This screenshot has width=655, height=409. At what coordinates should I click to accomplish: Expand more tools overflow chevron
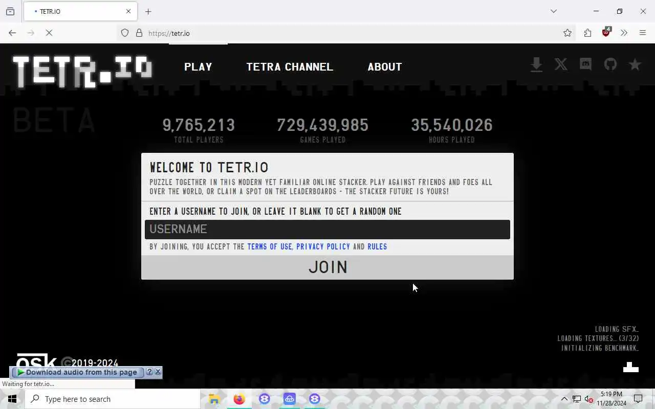[624, 33]
